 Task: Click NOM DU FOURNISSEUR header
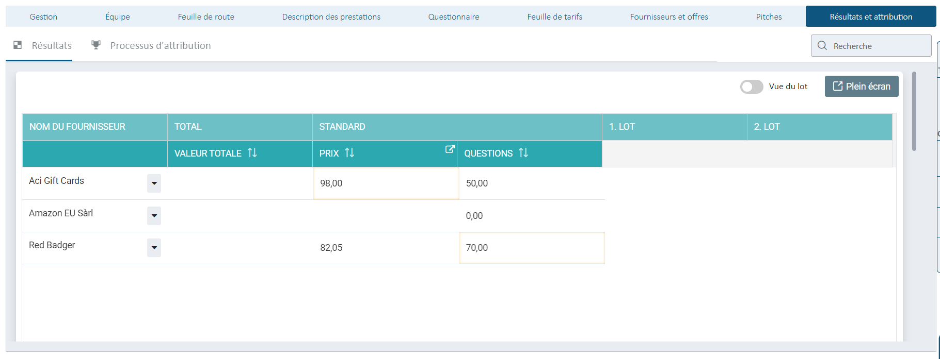(94, 127)
